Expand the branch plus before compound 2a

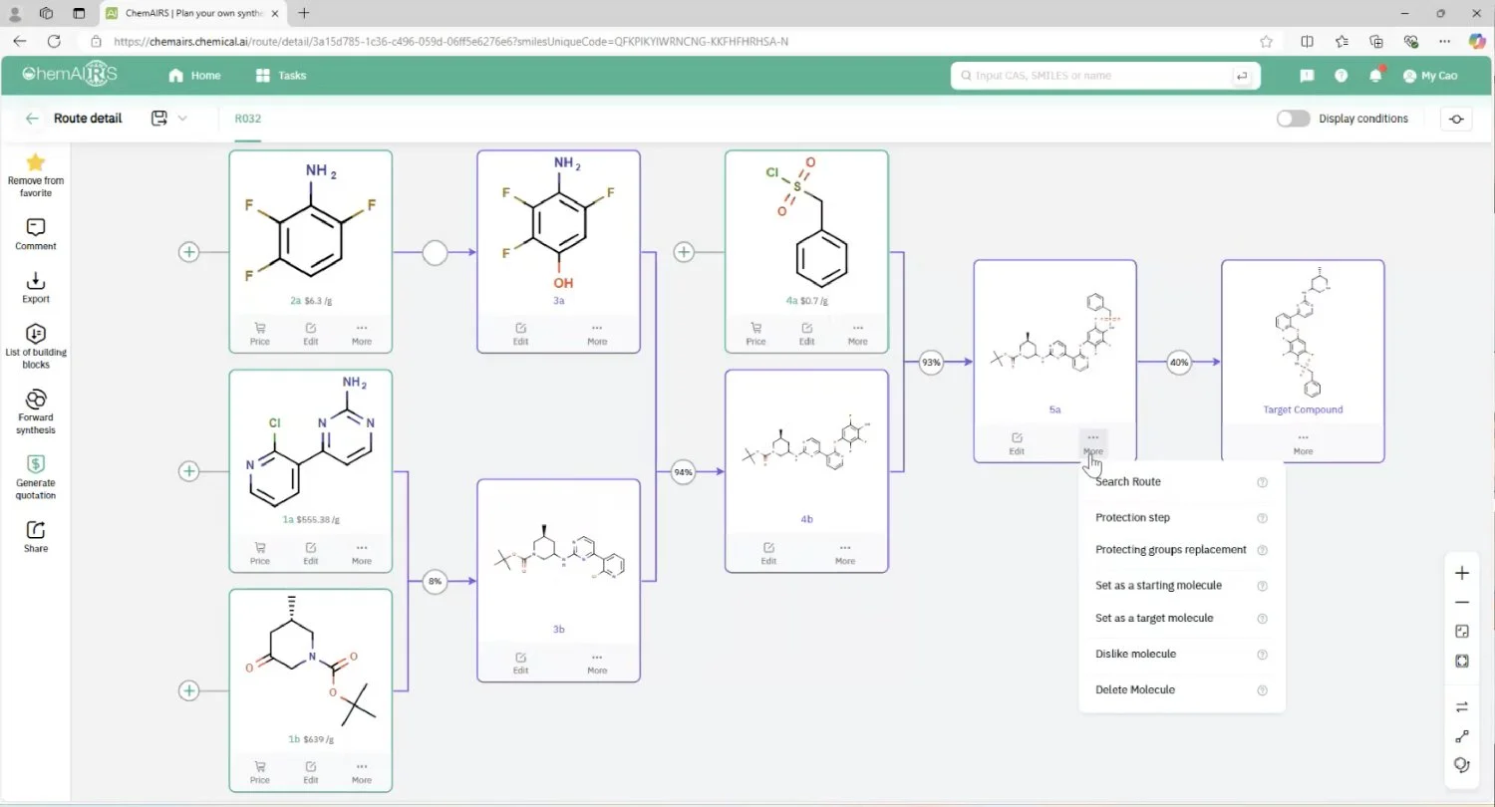(188, 252)
